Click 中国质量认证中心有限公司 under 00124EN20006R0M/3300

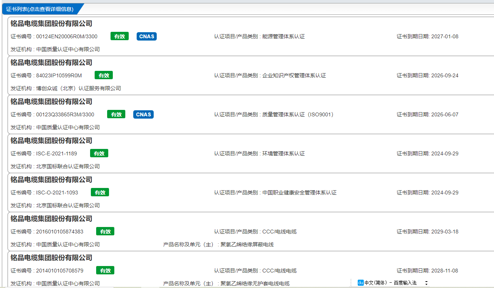tap(68, 50)
